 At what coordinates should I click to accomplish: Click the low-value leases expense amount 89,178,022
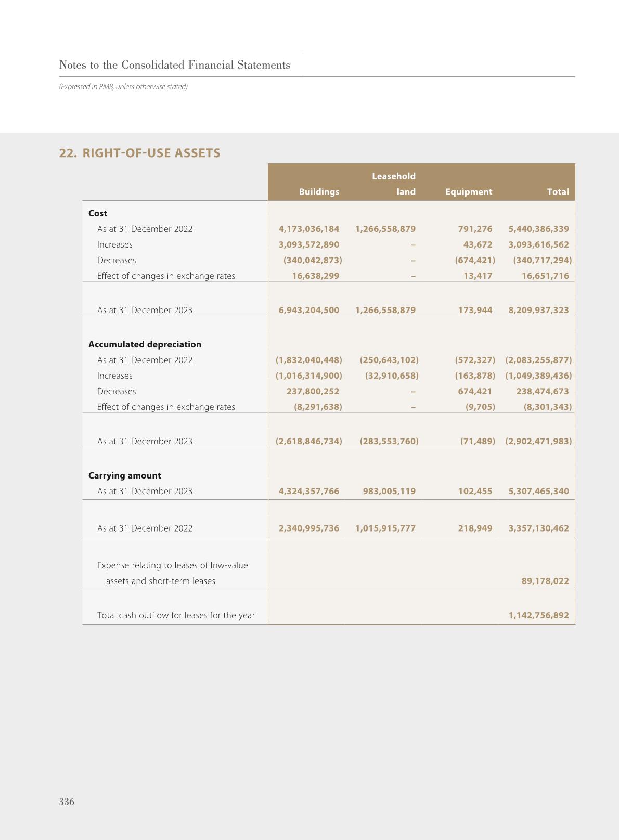tap(545, 581)
